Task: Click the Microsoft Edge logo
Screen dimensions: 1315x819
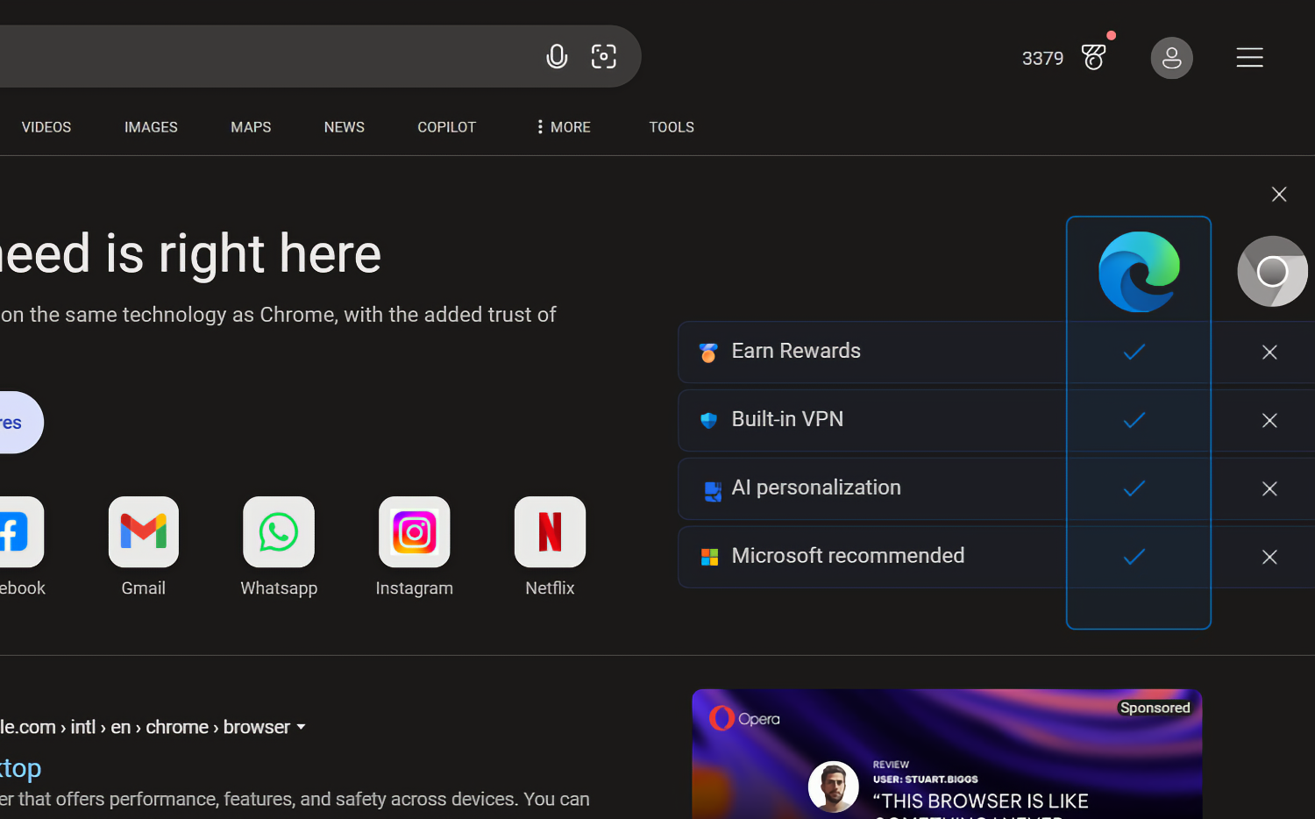Action: [1138, 272]
